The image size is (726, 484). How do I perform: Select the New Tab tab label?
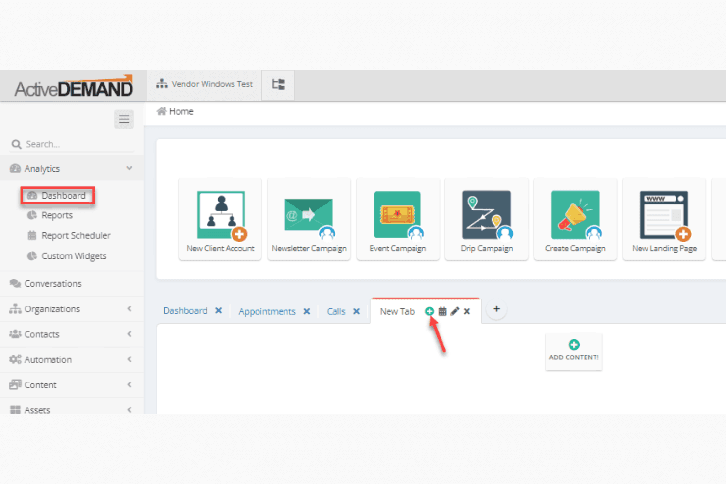point(397,311)
